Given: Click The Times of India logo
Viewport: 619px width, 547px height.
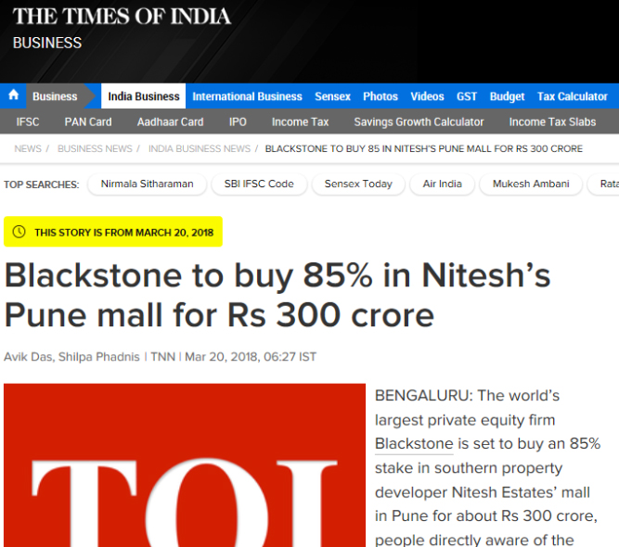Looking at the screenshot, I should [x=122, y=17].
